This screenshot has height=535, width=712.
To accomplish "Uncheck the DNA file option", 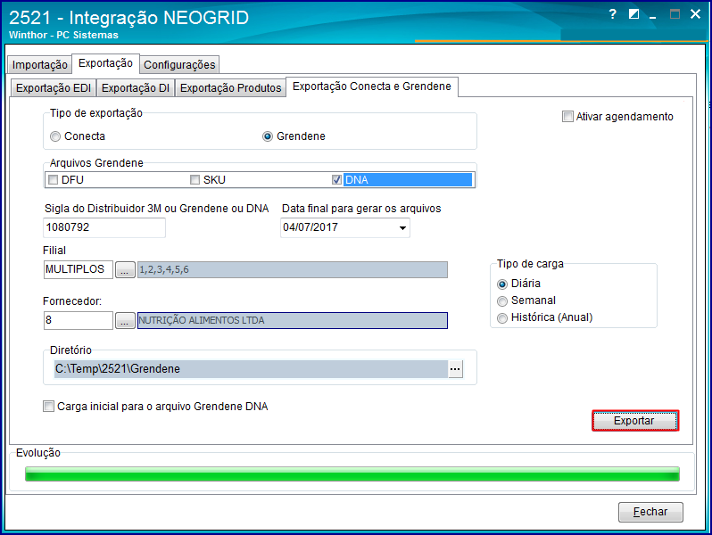I will click(336, 180).
